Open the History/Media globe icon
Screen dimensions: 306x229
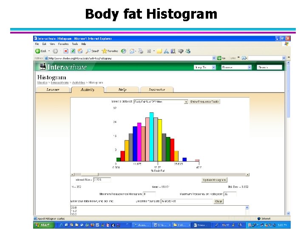(124, 51)
